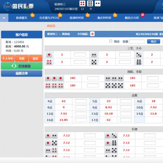Collapse the lottery nav with up arrow
Image resolution: width=163 pixels, height=163 pixels.
tap(4, 18)
